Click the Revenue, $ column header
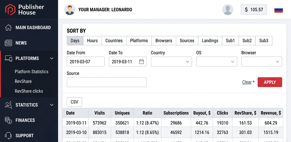Viewport: 291px width, 142px height. (271, 113)
